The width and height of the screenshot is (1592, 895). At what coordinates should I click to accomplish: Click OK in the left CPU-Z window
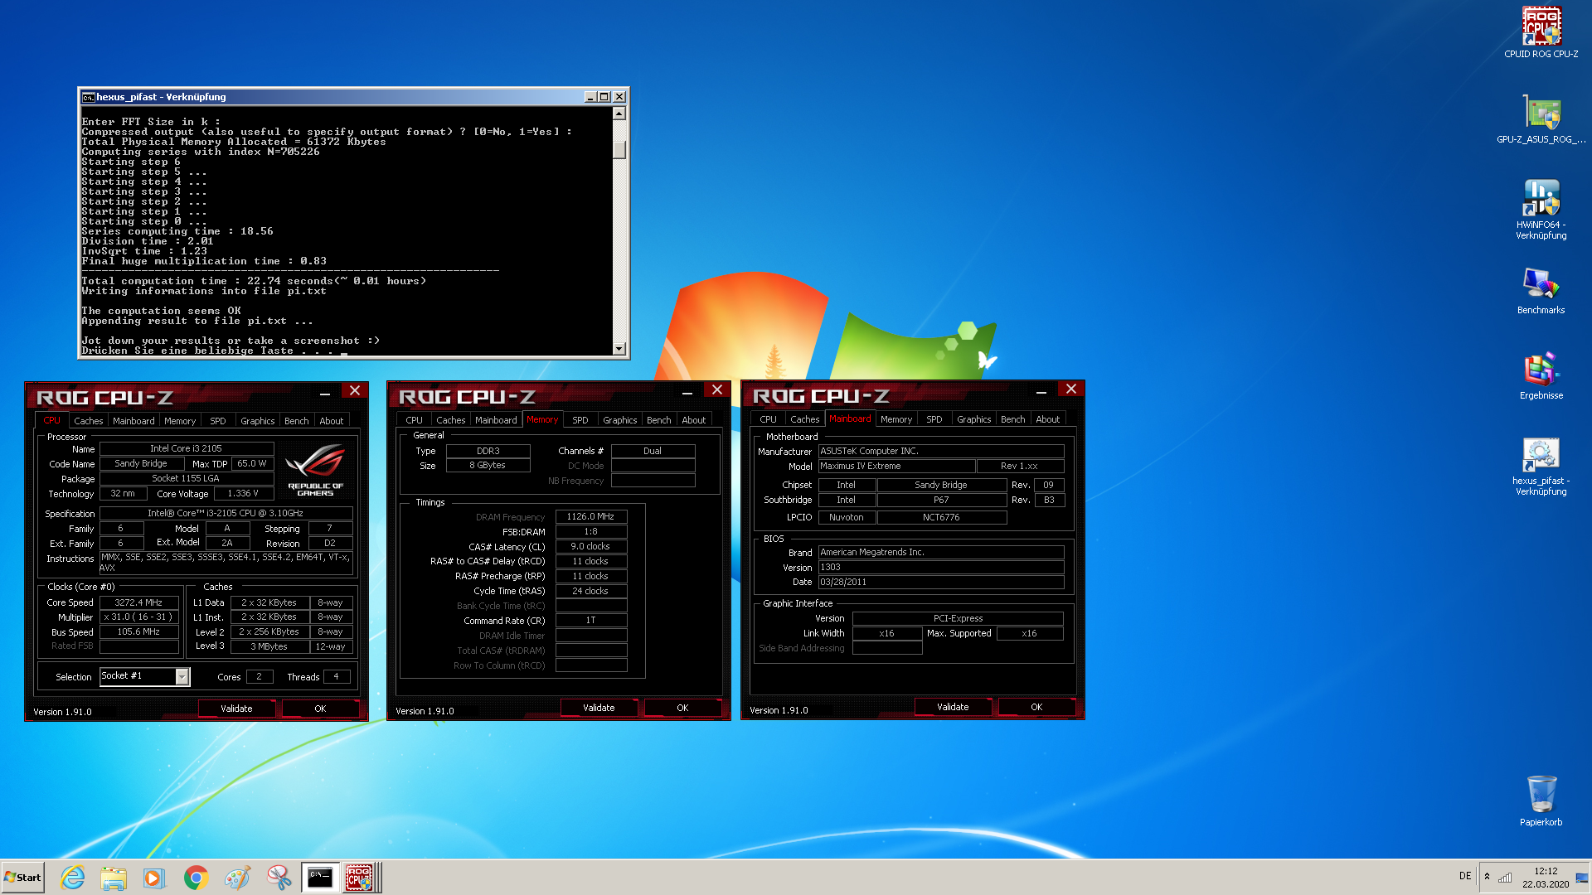point(320,709)
